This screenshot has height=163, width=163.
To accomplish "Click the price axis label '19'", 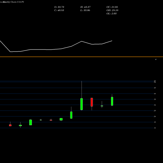I will pos(155,122).
